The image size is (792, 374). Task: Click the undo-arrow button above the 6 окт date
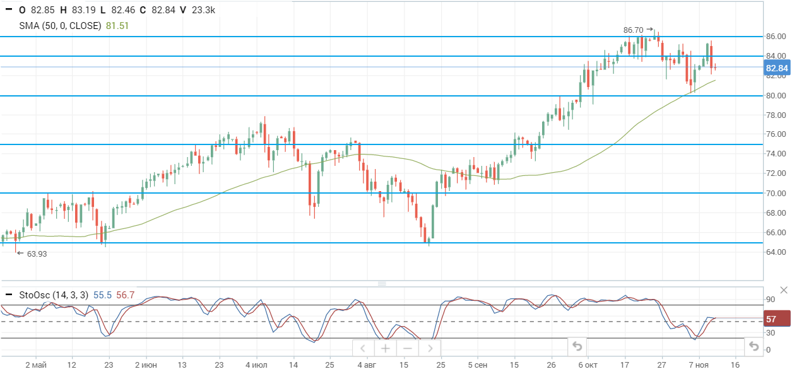click(577, 346)
